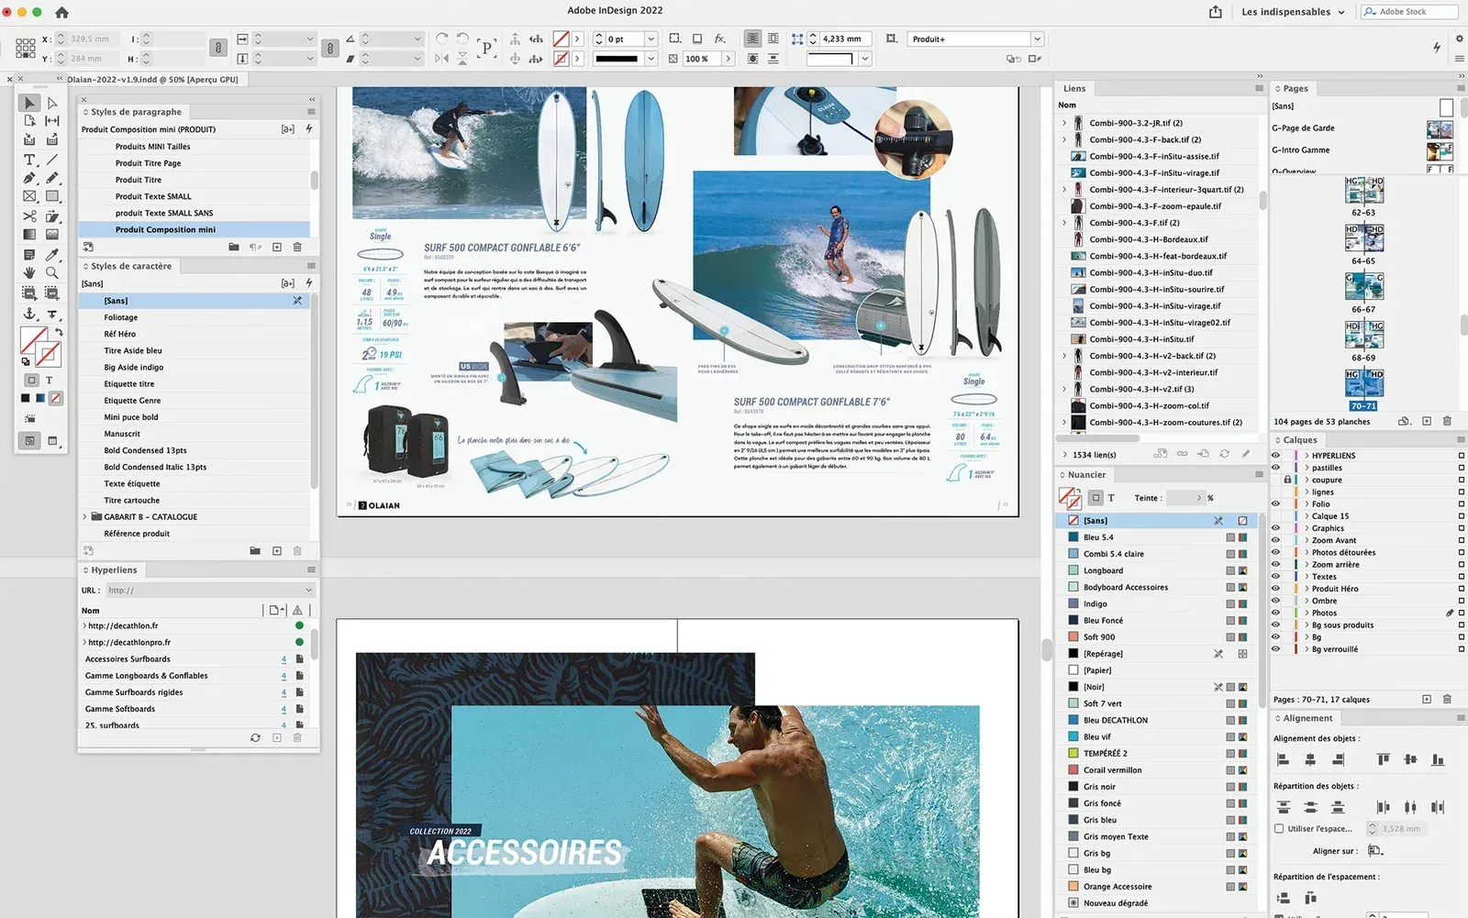Delete selected paragraph style trash icon
1468x918 pixels.
297,247
